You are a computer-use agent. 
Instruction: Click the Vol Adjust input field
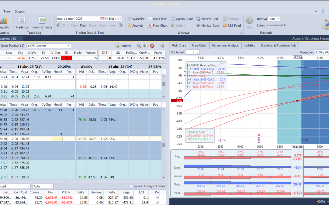coord(191,52)
